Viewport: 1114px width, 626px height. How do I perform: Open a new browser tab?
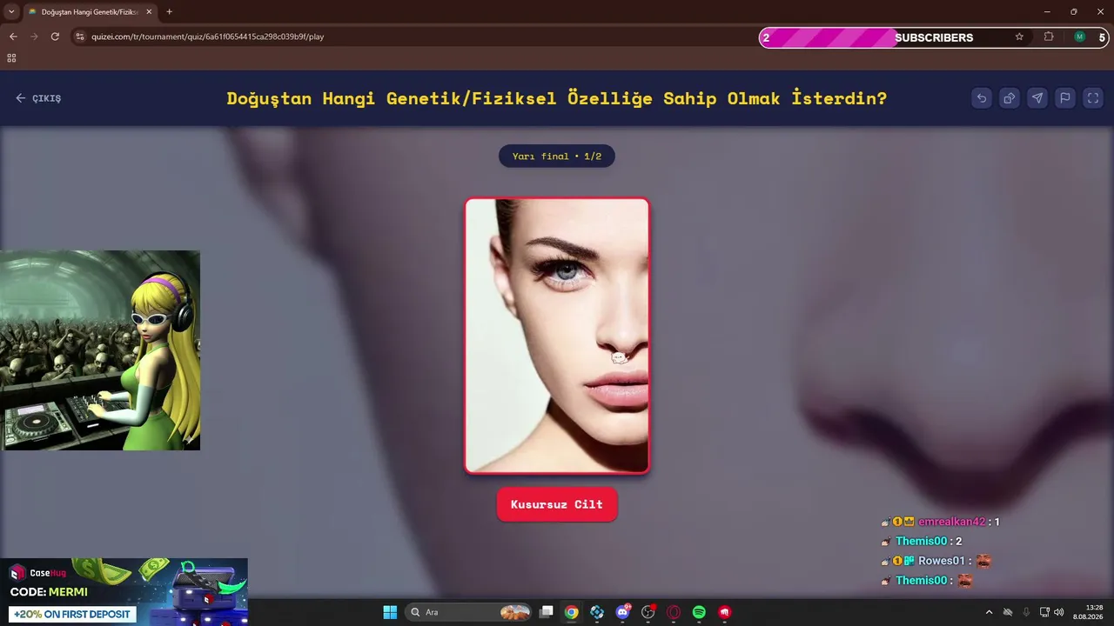[169, 11]
